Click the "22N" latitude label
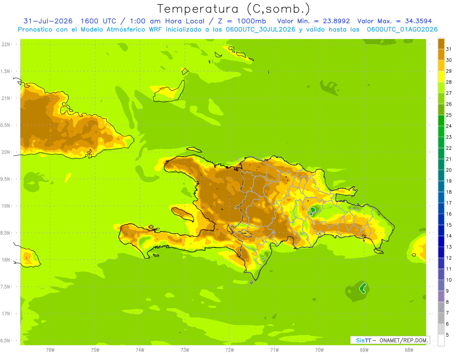Screen dimensions: 459x355 tap(6, 44)
